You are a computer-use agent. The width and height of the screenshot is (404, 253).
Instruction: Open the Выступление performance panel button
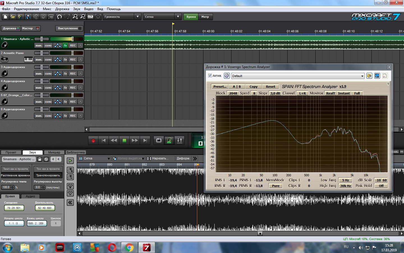pyautogui.click(x=70, y=28)
